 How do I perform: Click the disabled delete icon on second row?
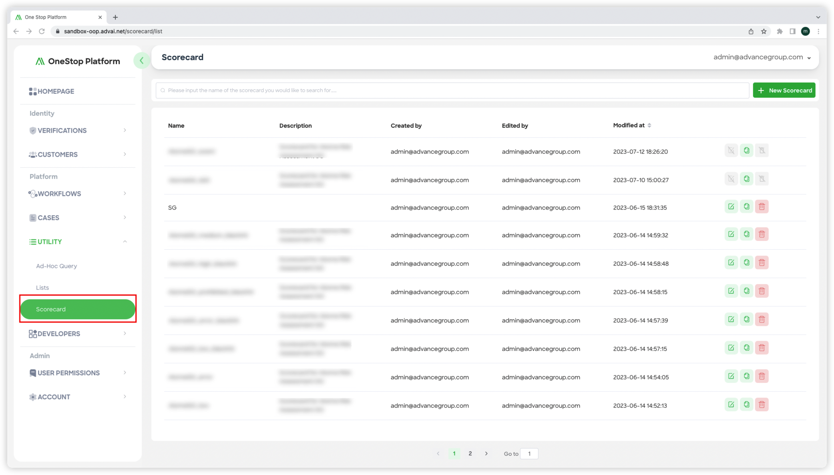click(x=762, y=178)
